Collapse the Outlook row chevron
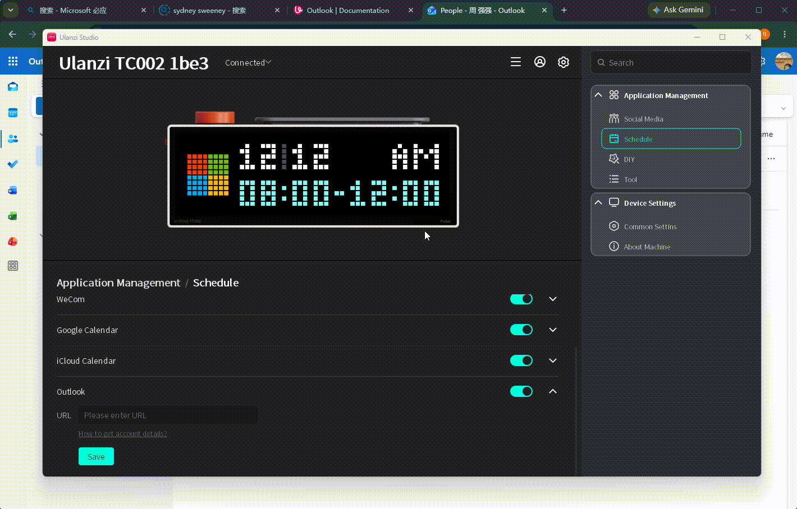This screenshot has height=509, width=797. click(x=553, y=391)
